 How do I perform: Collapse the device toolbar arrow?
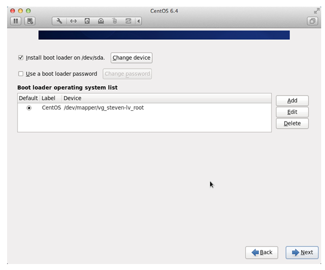coord(139,21)
